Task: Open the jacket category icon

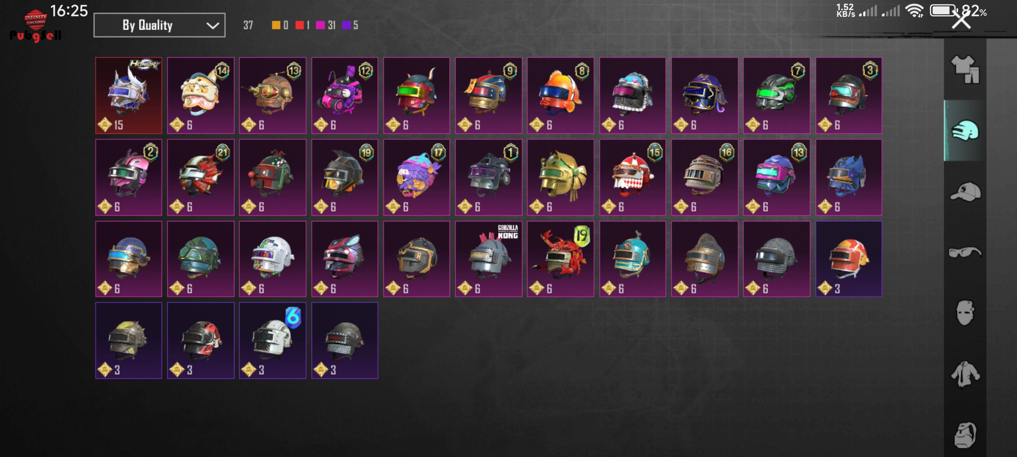Action: 965,374
